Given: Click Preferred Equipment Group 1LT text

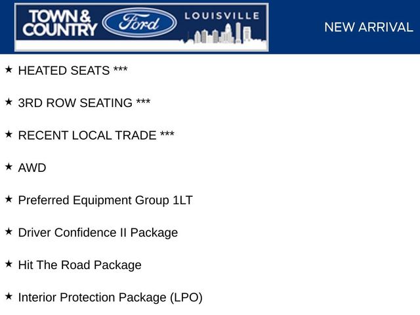Looking at the screenshot, I should click(105, 200).
